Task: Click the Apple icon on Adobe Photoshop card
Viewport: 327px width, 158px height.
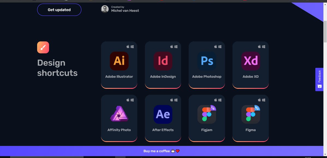Action: 216,47
